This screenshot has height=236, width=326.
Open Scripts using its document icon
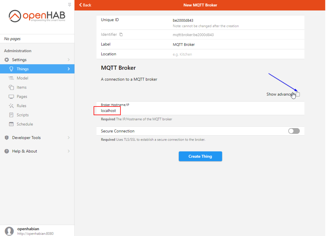[11, 115]
